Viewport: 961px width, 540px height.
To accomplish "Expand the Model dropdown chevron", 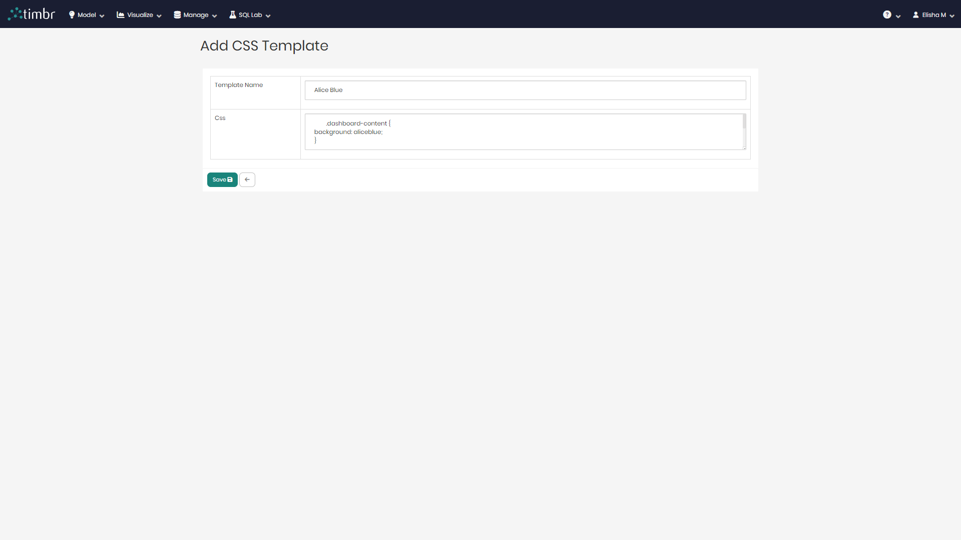I will 102,15.
